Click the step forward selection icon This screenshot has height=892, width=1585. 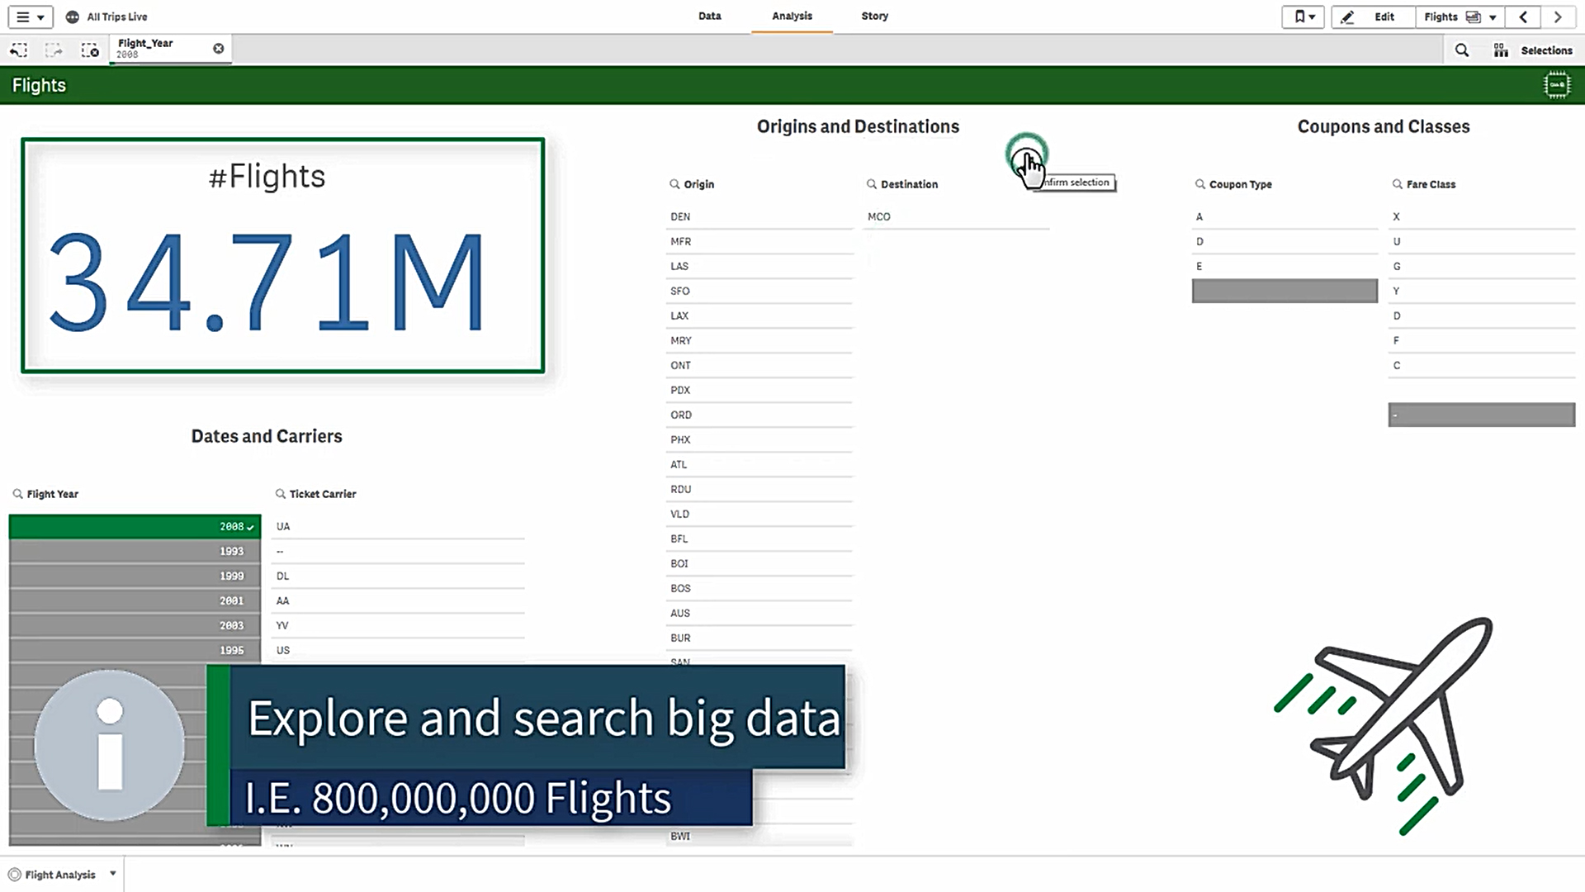54,50
